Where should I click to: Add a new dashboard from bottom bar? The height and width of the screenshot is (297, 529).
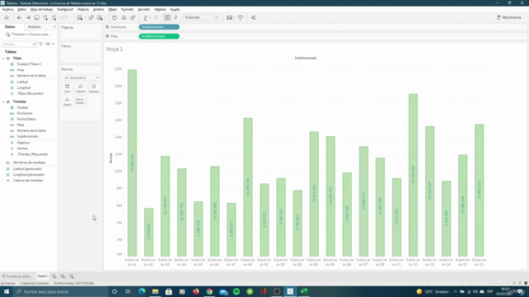(63, 276)
